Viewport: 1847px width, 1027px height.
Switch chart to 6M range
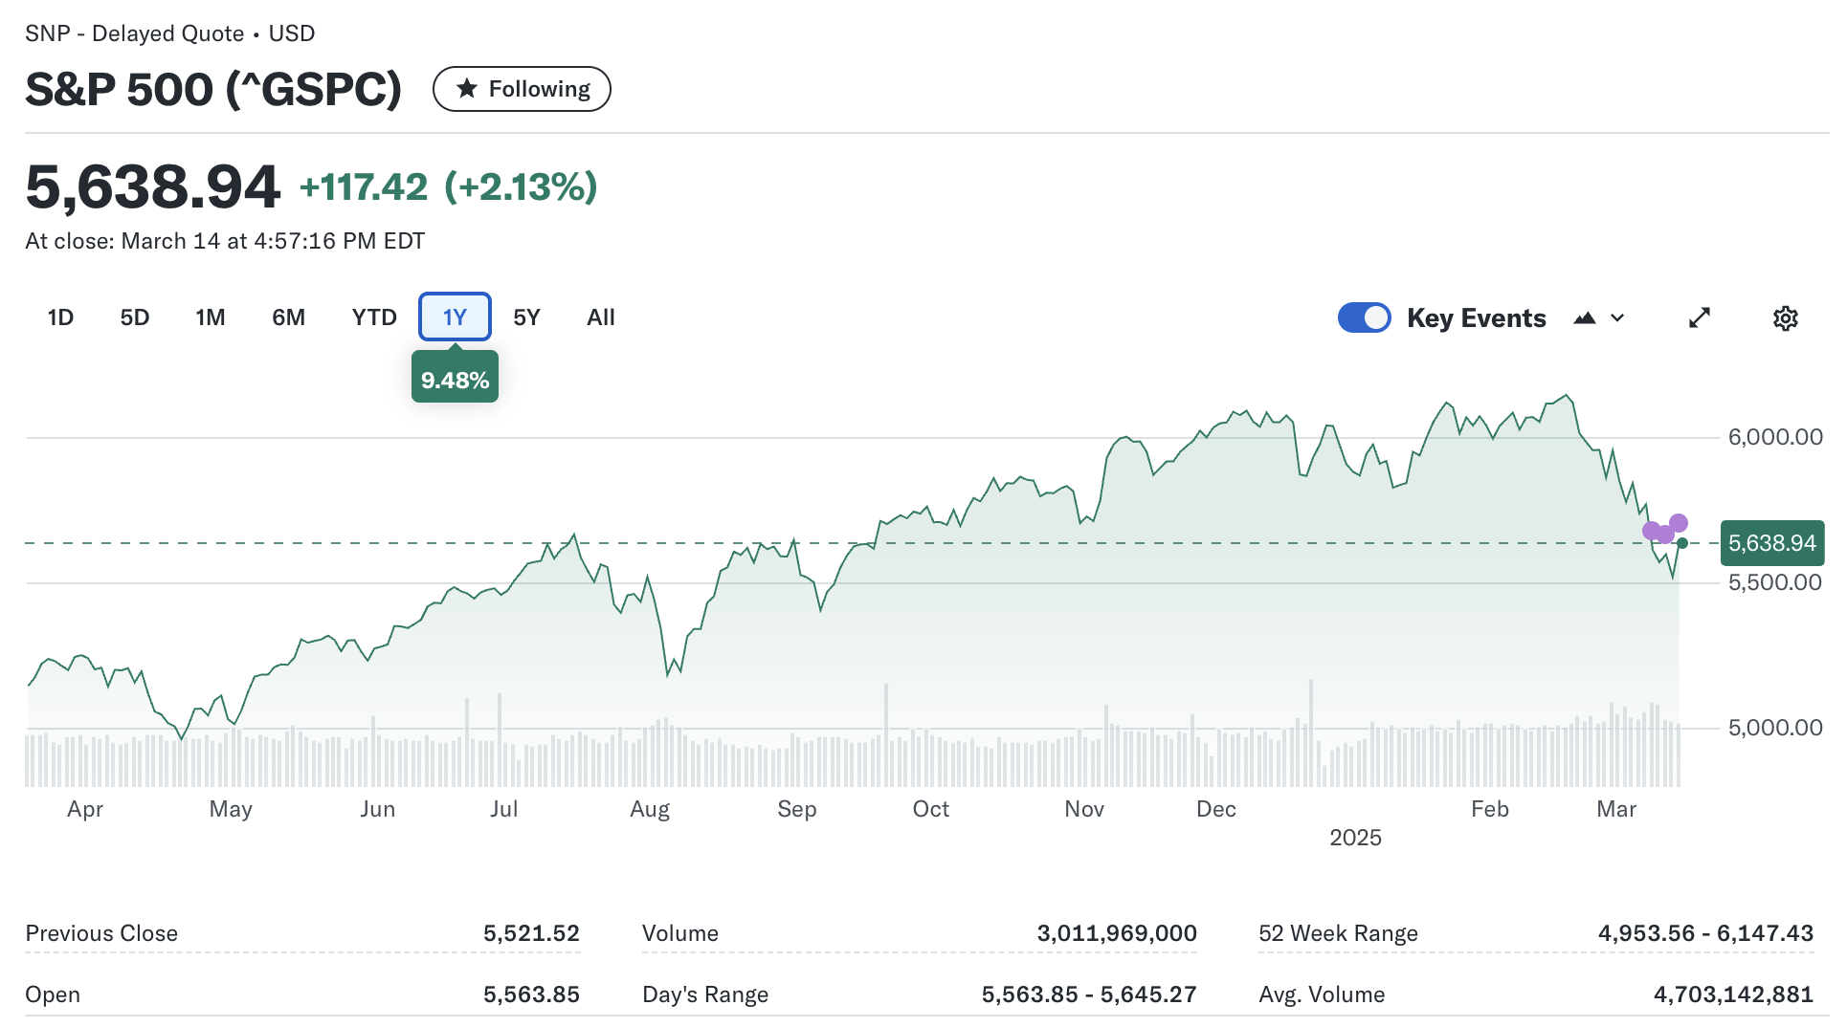288,317
